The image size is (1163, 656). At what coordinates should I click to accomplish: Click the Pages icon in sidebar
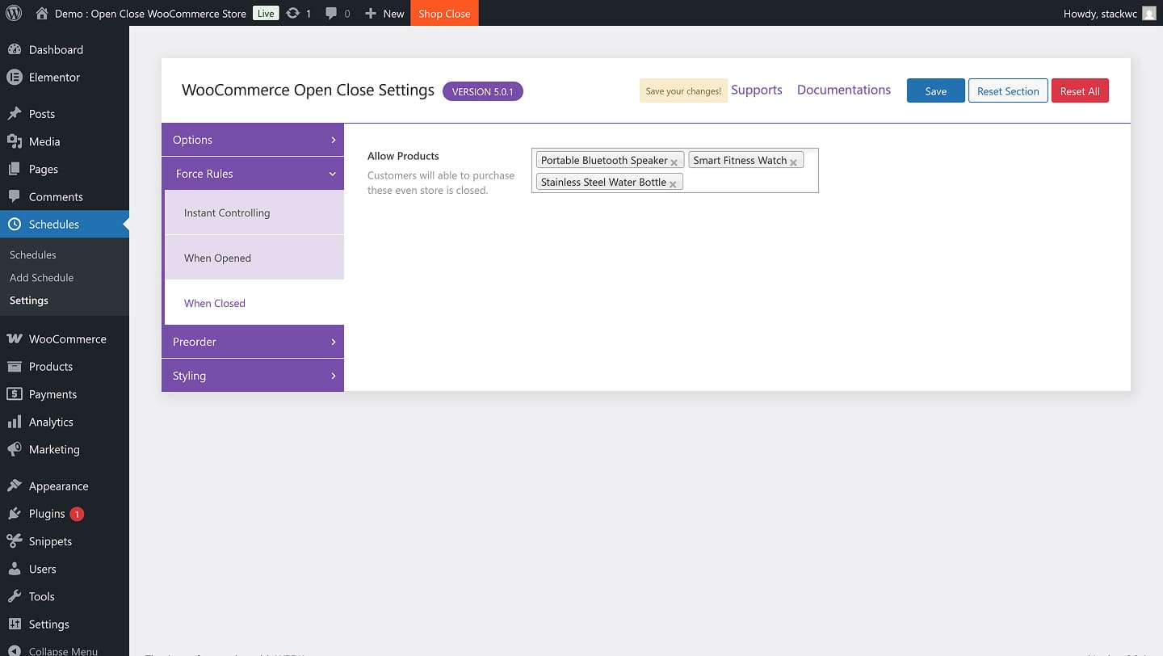(15, 169)
